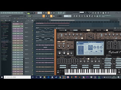Toggle the overdub/blend recording icon
The height and width of the screenshot is (90, 121).
pyautogui.click(x=51, y=13)
